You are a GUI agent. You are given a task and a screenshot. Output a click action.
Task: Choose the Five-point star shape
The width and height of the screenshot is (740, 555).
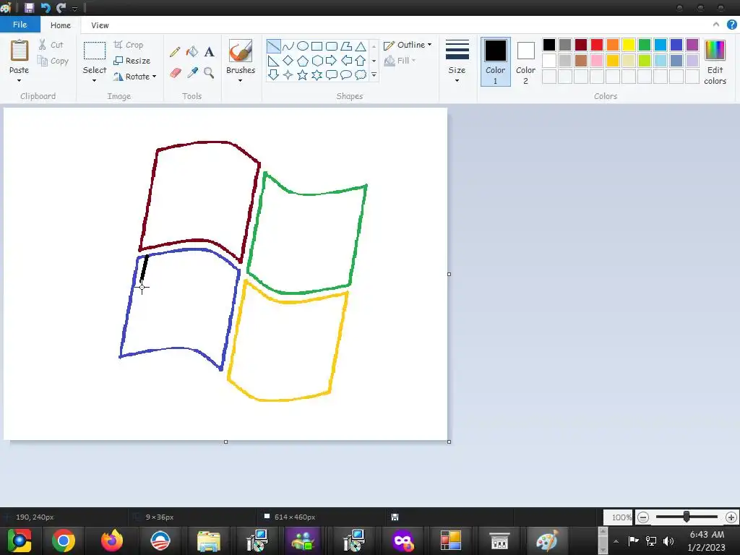click(303, 74)
